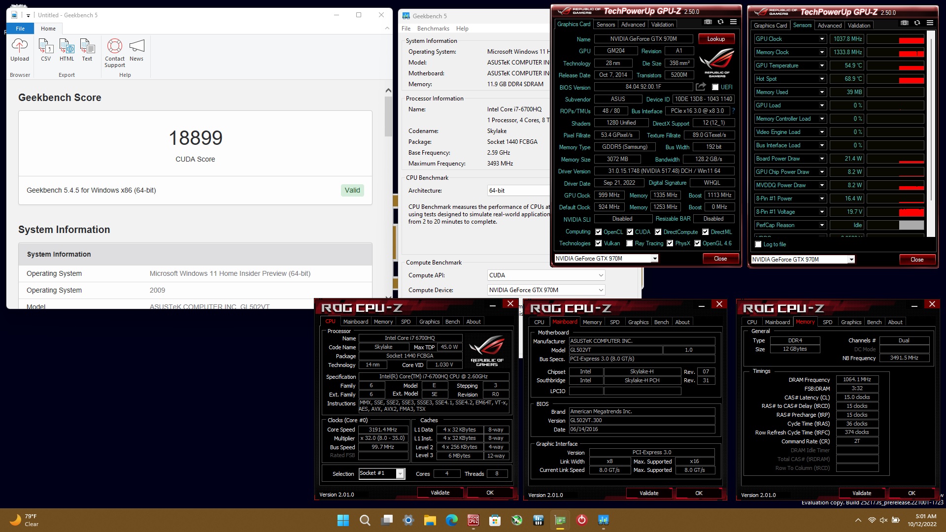
Task: Click the Bus Interface question mark icon
Action: (733, 111)
